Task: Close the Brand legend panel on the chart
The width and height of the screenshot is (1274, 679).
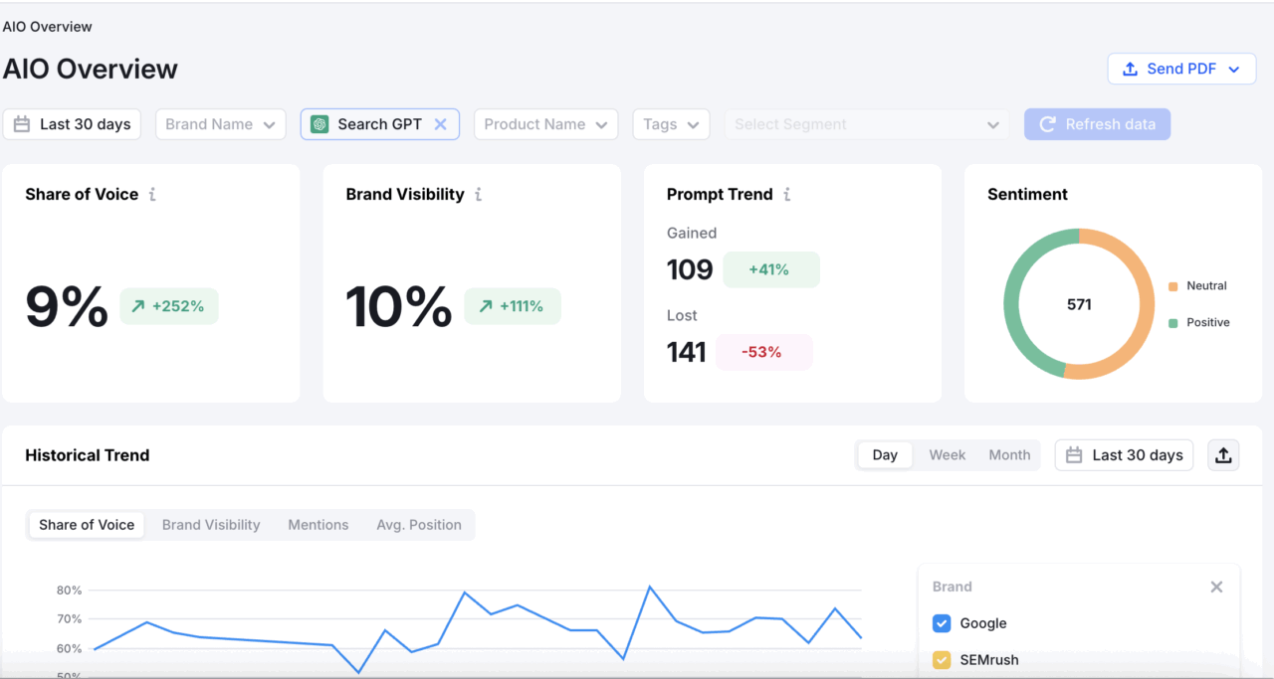Action: click(1216, 587)
